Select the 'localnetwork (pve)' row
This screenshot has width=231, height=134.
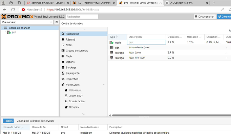(169, 48)
